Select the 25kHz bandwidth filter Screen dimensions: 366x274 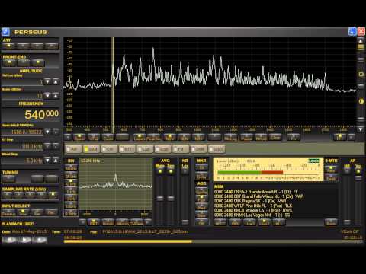click(x=71, y=176)
